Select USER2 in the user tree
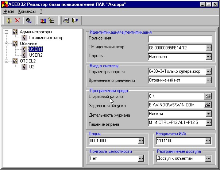This screenshot has height=170, width=220. pos(36,55)
